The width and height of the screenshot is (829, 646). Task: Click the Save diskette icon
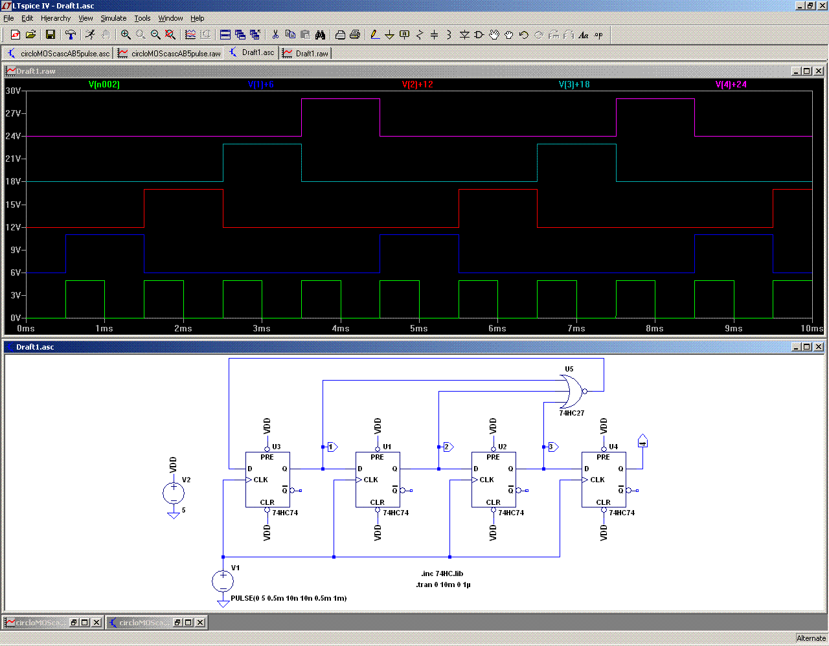pos(50,35)
